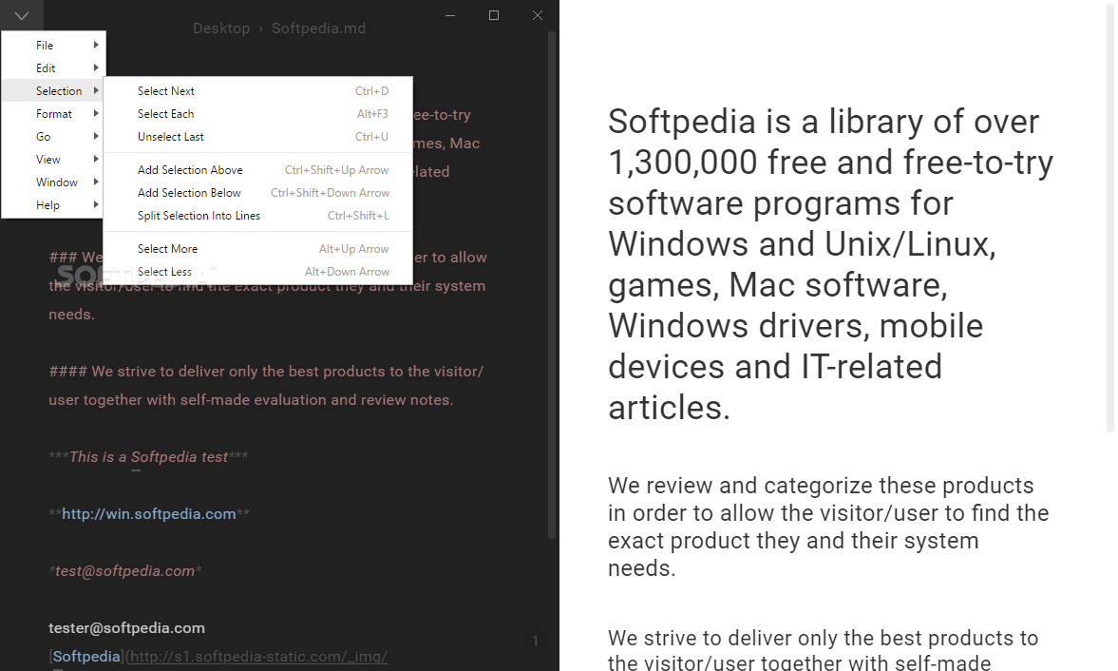Click the '#### We strive to deliver' heading
Image resolution: width=1118 pixels, height=671 pixels.
pyautogui.click(x=266, y=386)
